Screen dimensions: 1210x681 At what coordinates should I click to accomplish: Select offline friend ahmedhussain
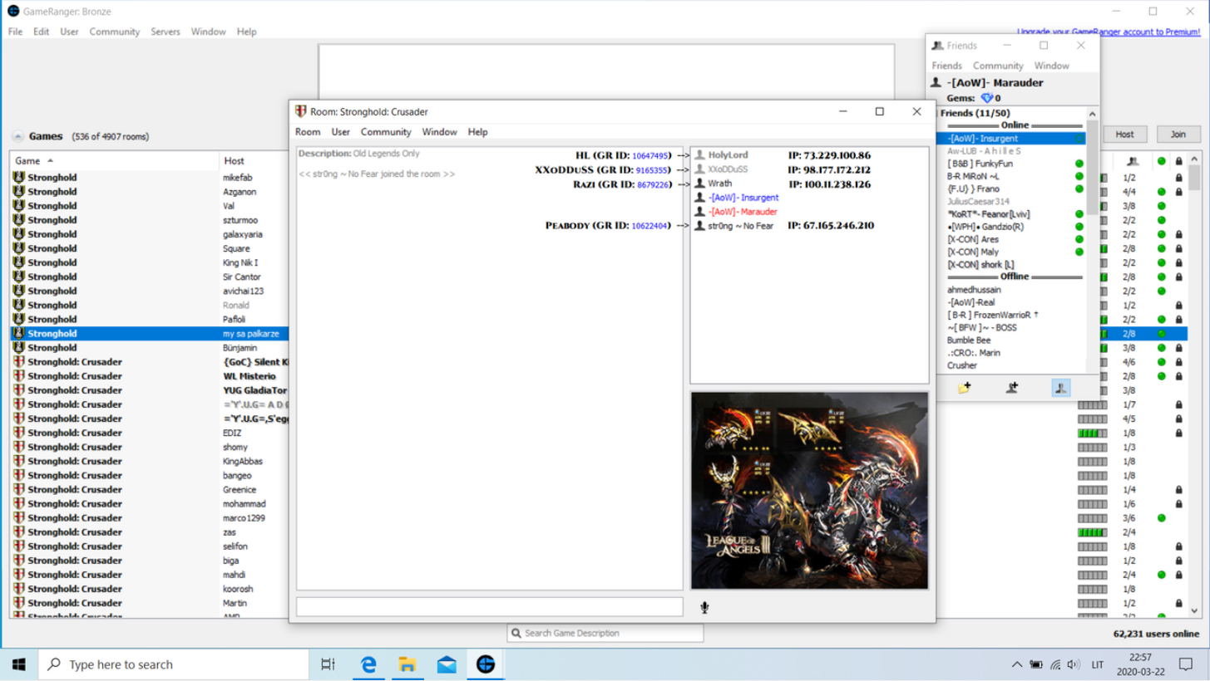pyautogui.click(x=1011, y=290)
